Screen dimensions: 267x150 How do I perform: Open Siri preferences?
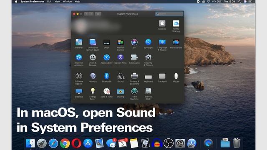tap(134, 44)
